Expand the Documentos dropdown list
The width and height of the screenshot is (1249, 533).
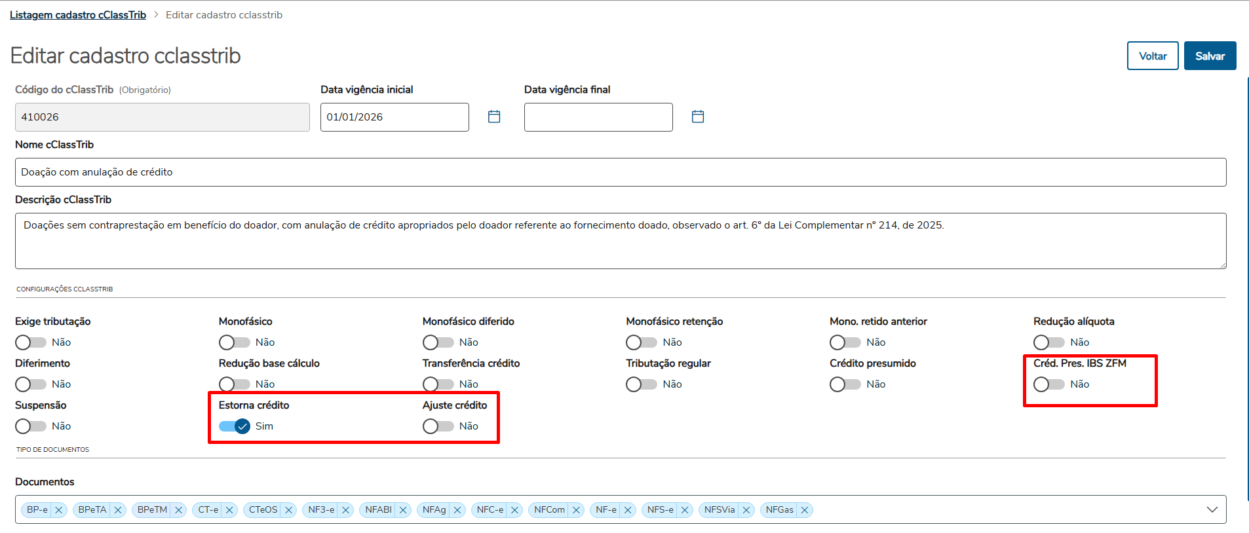(x=1212, y=509)
